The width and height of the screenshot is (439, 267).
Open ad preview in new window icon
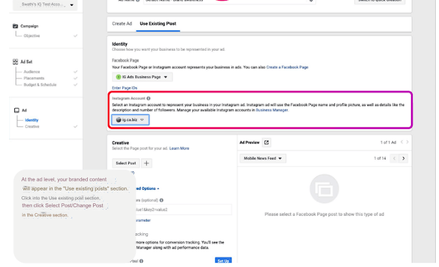(x=266, y=142)
